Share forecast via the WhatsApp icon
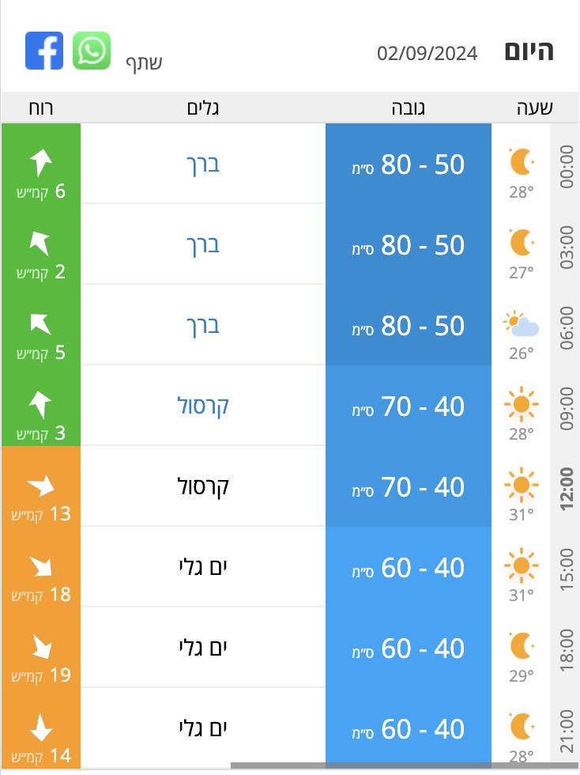This screenshot has width=580, height=775. click(92, 51)
